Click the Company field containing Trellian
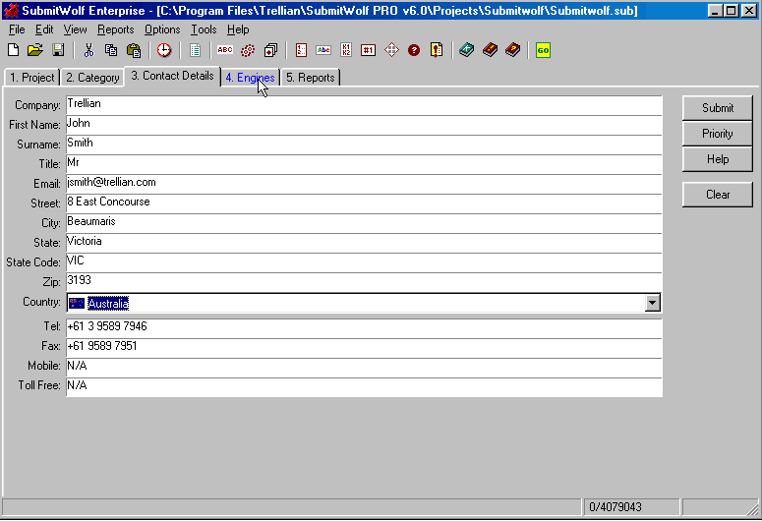 point(364,105)
